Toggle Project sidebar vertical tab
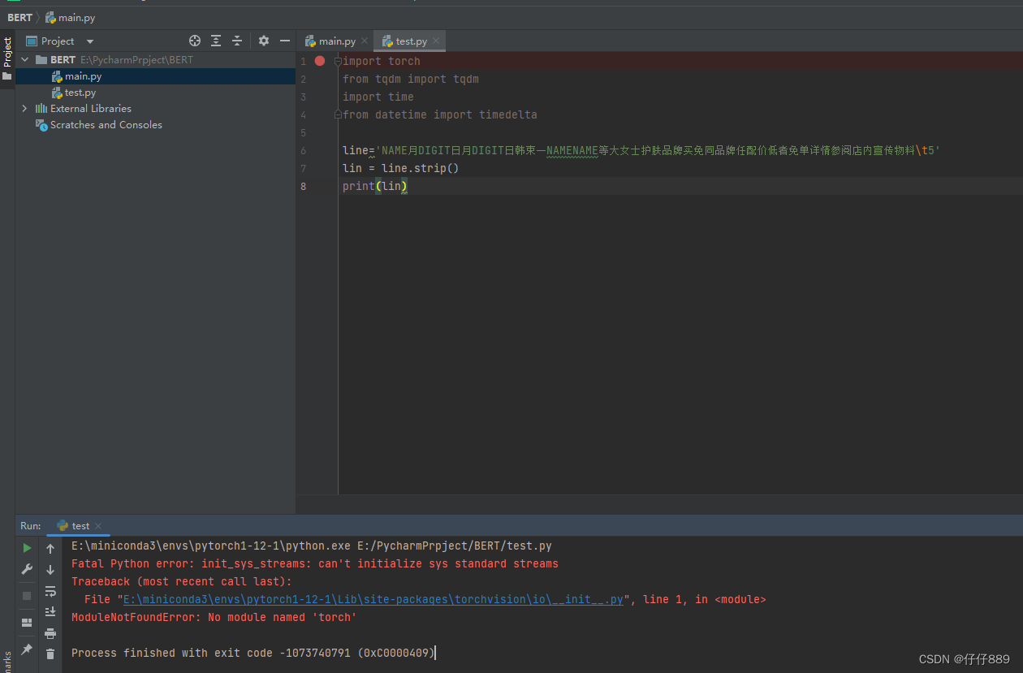 coord(7,58)
